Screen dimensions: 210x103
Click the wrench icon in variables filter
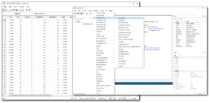pos(175,19)
